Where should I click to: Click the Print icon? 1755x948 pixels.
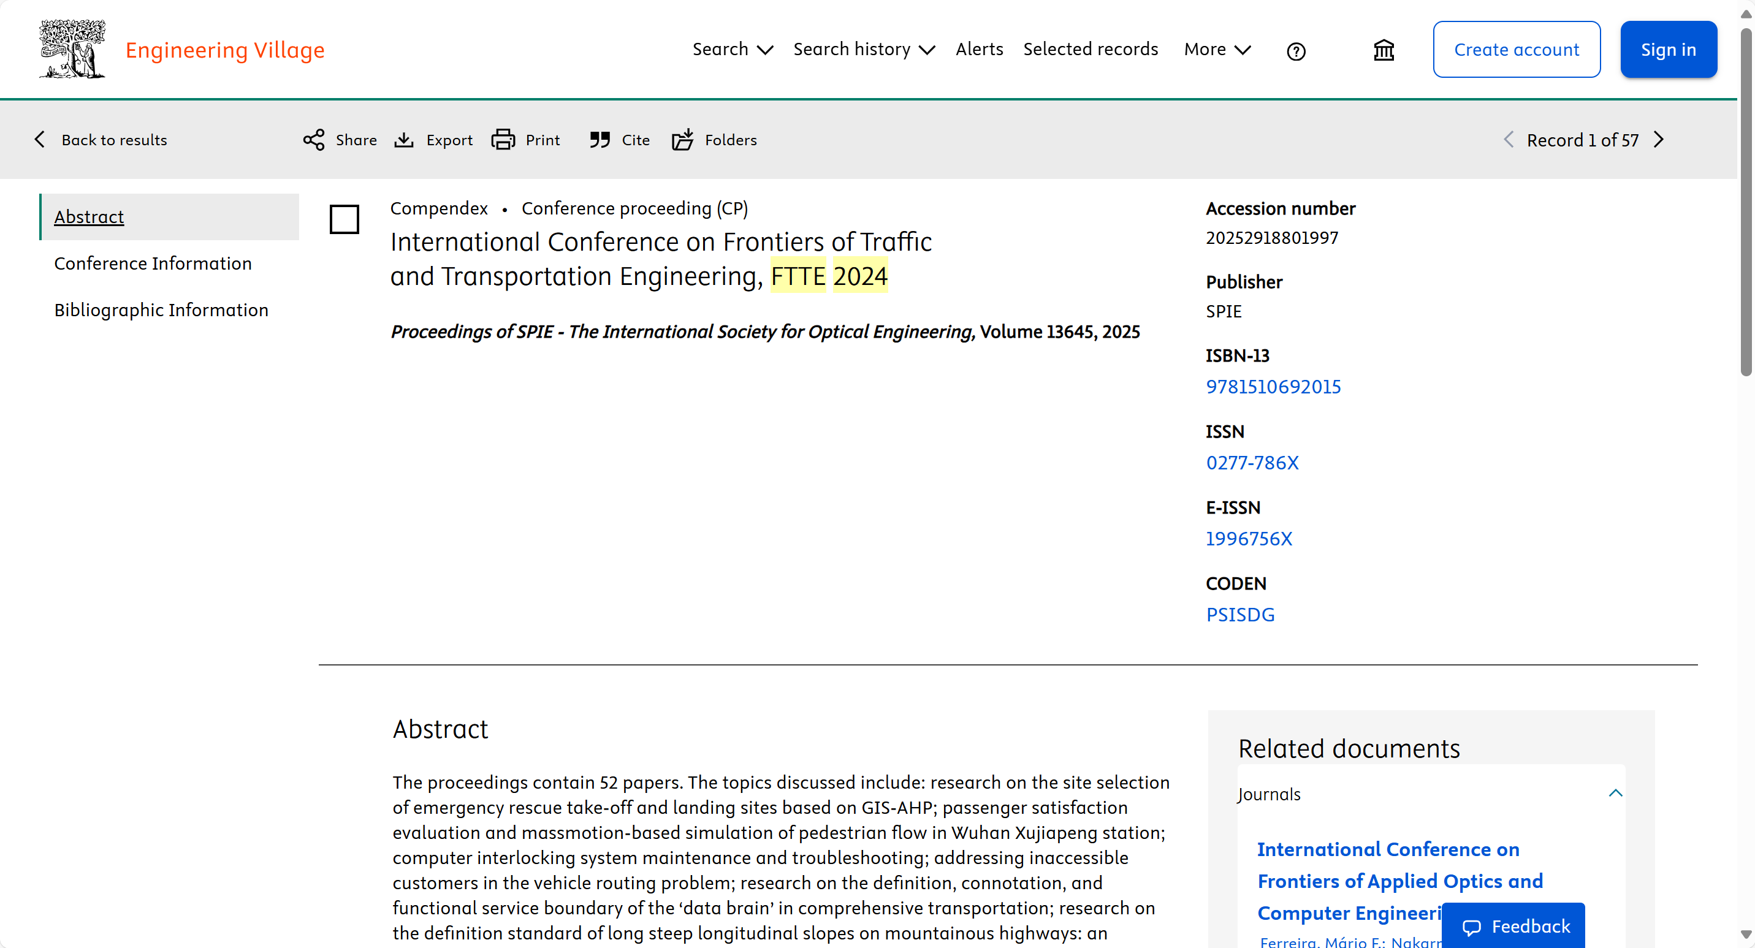503,140
